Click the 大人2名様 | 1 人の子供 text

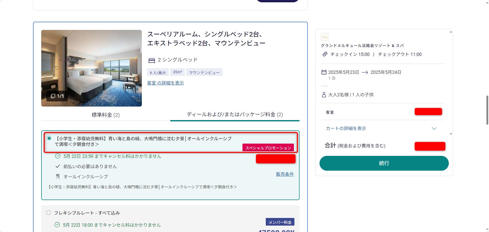(x=351, y=95)
